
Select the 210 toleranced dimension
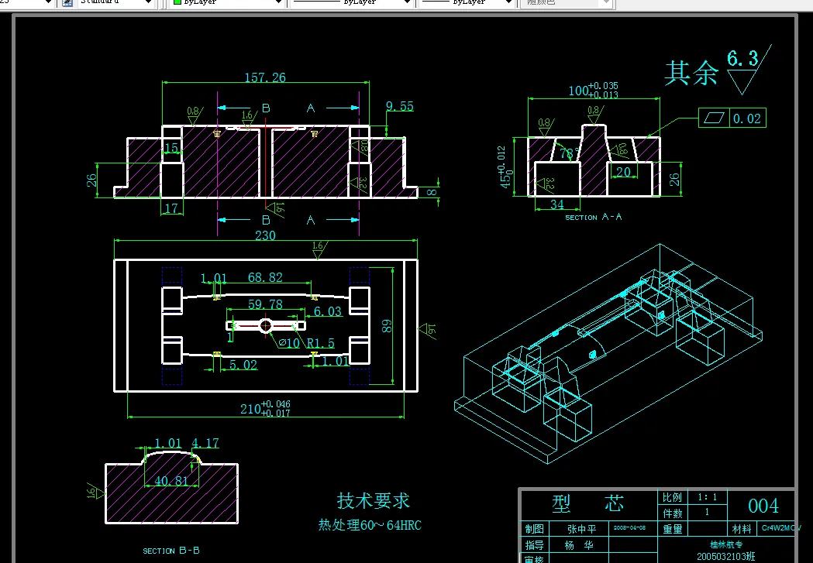[265, 408]
